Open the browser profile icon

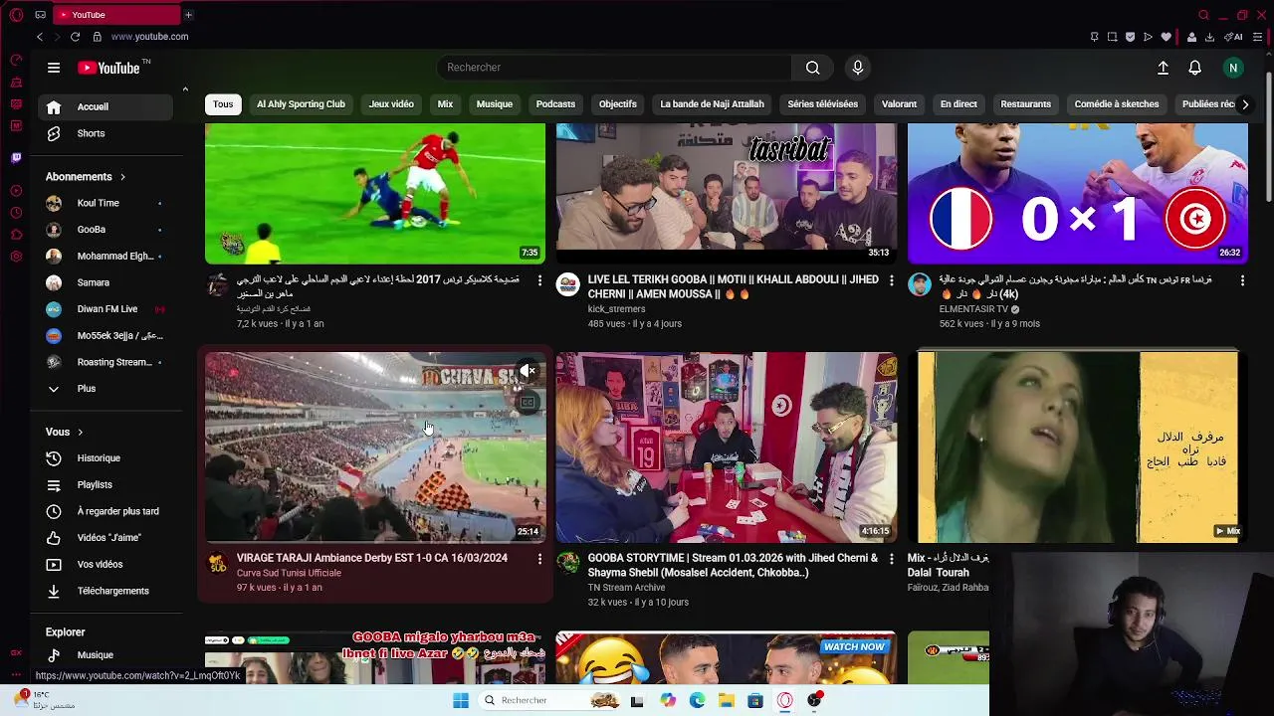(x=1191, y=37)
